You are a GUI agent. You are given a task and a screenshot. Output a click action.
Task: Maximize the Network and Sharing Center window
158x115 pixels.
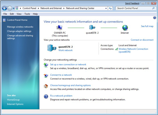(x=148, y=3)
